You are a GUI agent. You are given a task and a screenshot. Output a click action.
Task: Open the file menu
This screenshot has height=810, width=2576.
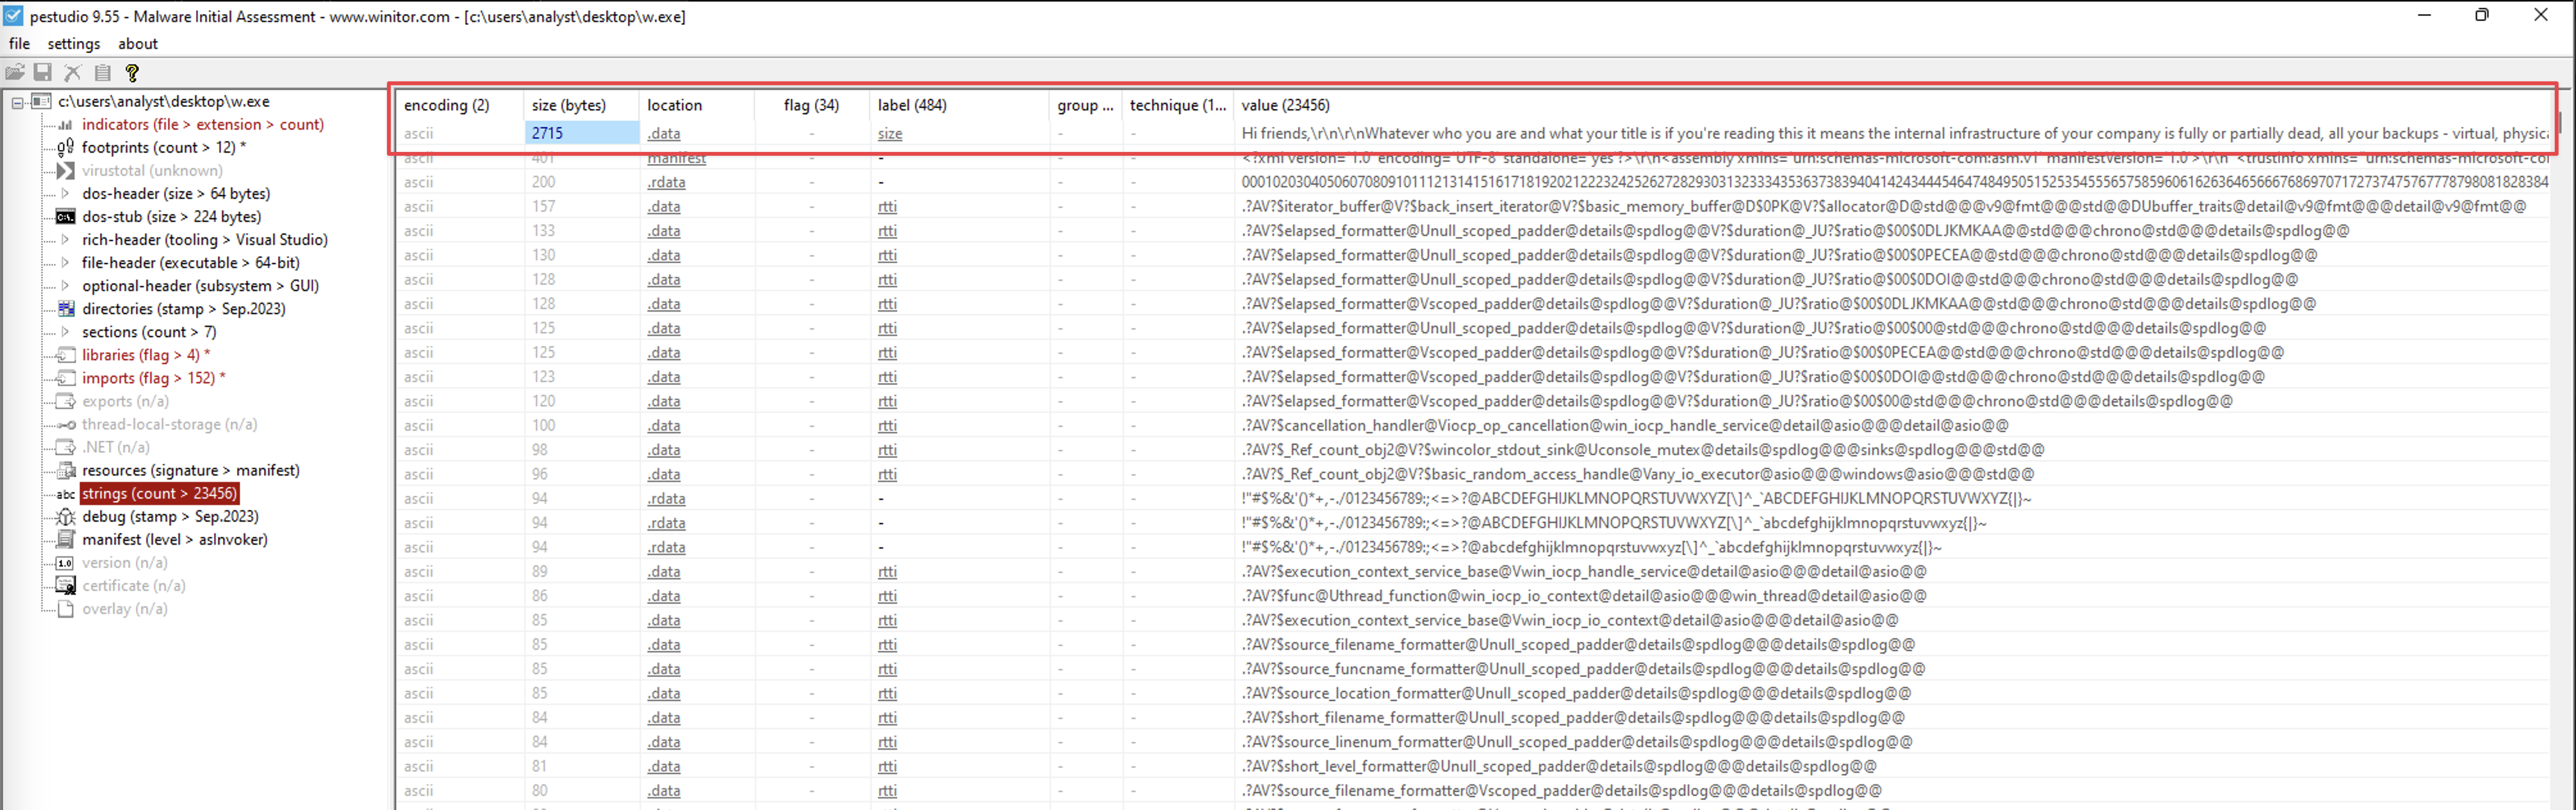pos(19,44)
